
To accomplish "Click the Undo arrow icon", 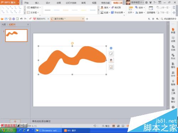I will click(21, 19).
